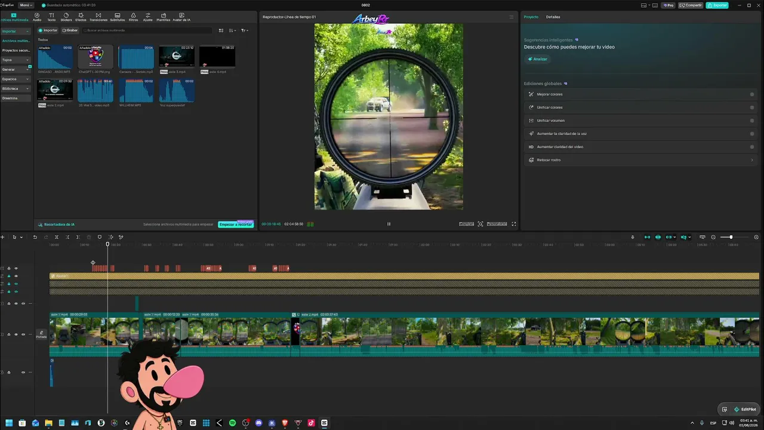Open the Texto tool panel

(x=51, y=17)
